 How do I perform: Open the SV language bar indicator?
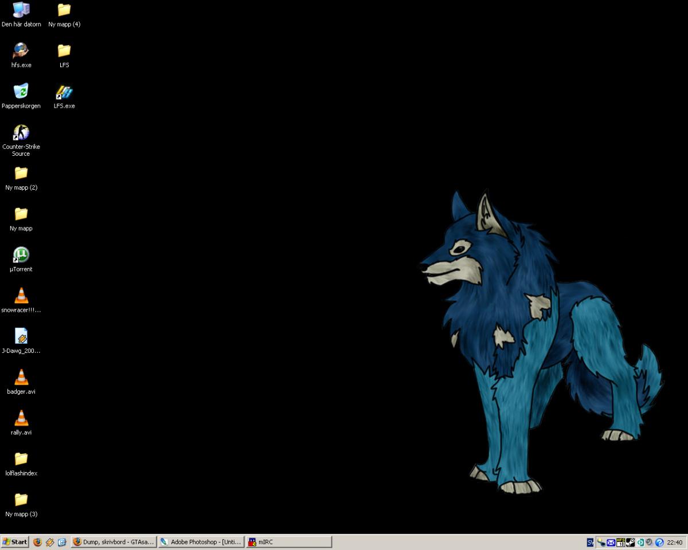point(590,542)
